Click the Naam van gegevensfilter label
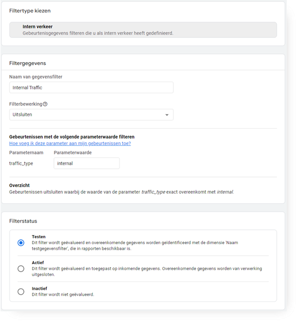The width and height of the screenshot is (299, 323). click(36, 77)
